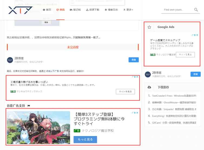
Task: Open ad info icon on banner ad
Action: [x=134, y=113]
